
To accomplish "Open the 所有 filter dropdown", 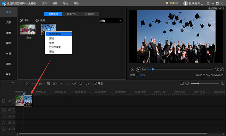I will coord(111,21).
